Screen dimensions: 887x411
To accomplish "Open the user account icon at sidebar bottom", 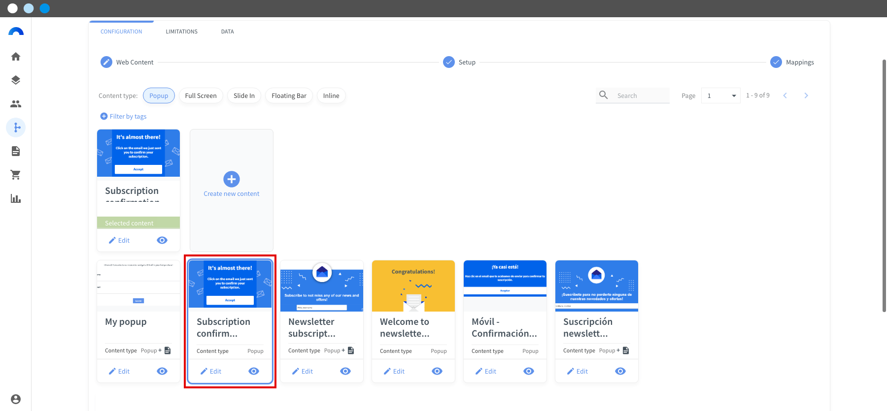I will (x=16, y=399).
